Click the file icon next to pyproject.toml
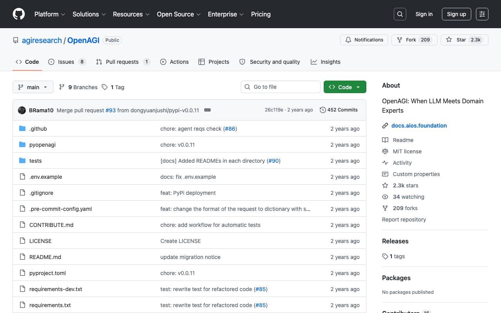 pyautogui.click(x=22, y=273)
